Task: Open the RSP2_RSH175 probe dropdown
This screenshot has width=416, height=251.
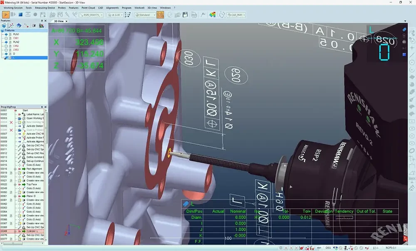Action: click(x=92, y=15)
